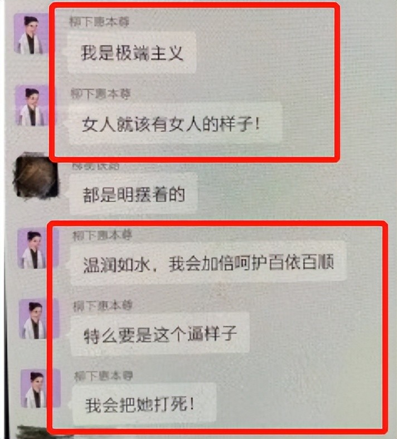This screenshot has height=439, width=397.
Task: Tap username 柳下惠本尊 above "我会把她打死!"
Action: (104, 375)
